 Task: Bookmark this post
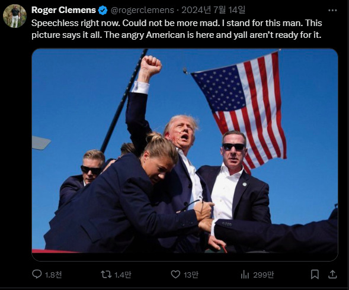click(315, 274)
